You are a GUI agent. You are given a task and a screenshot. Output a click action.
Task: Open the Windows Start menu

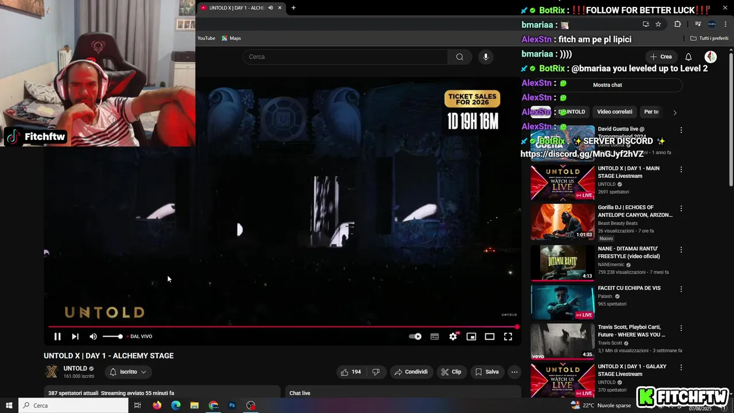9,406
